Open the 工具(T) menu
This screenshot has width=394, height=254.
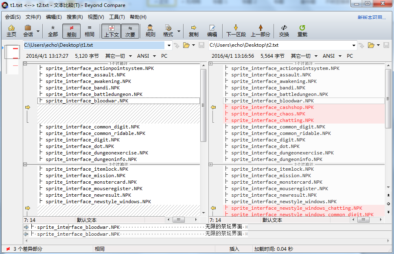[117, 17]
